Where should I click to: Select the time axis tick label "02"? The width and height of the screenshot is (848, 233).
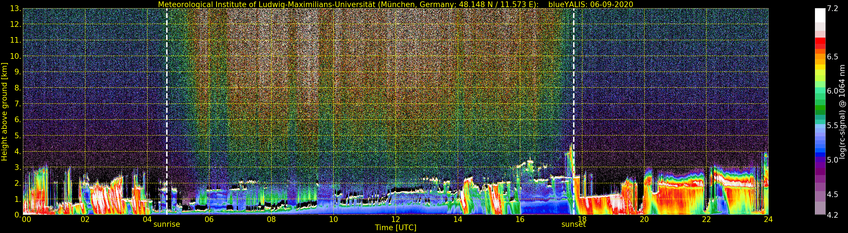point(85,219)
